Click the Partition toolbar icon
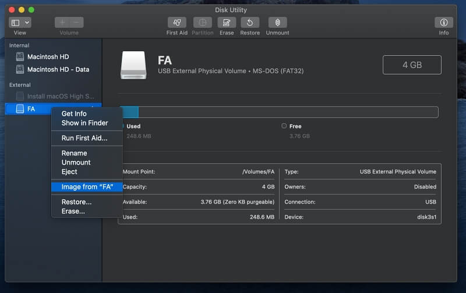The height and width of the screenshot is (293, 466). coord(202,23)
